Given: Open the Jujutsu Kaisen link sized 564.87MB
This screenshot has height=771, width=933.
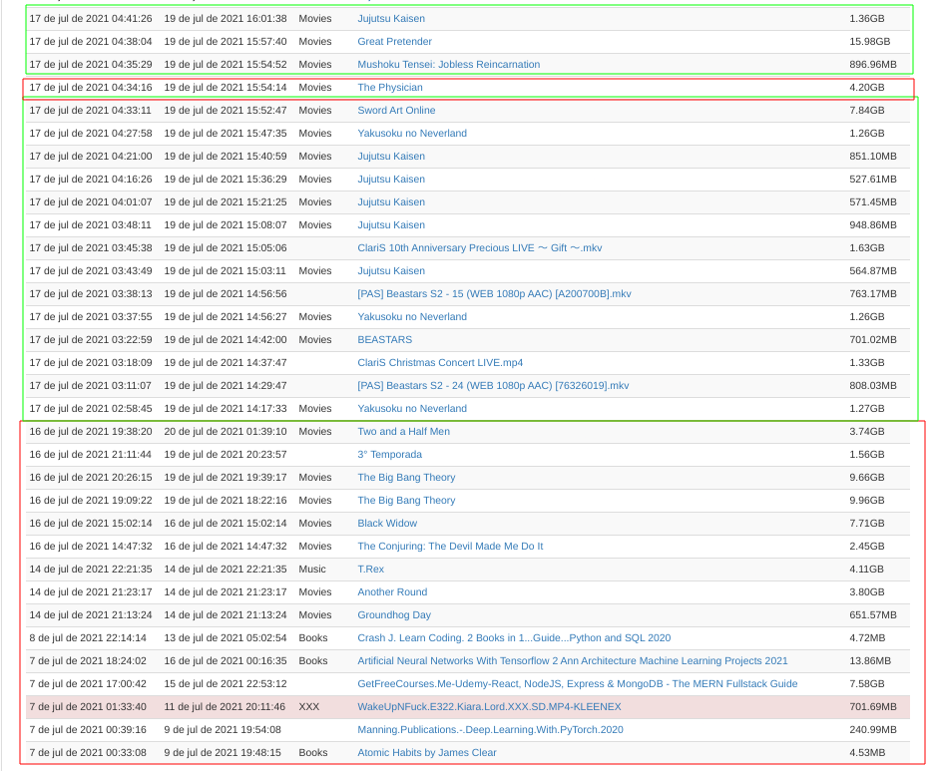Looking at the screenshot, I should tap(391, 270).
